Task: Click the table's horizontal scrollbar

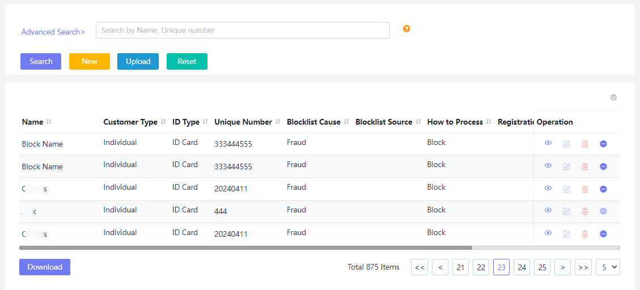Action: pyautogui.click(x=245, y=248)
